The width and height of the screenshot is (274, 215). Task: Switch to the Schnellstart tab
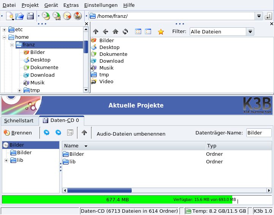click(x=20, y=121)
